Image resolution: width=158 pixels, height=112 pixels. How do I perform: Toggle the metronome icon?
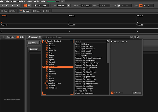29,5
